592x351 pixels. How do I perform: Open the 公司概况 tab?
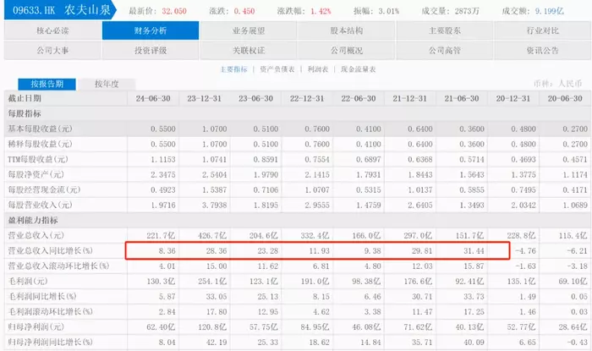(346, 50)
